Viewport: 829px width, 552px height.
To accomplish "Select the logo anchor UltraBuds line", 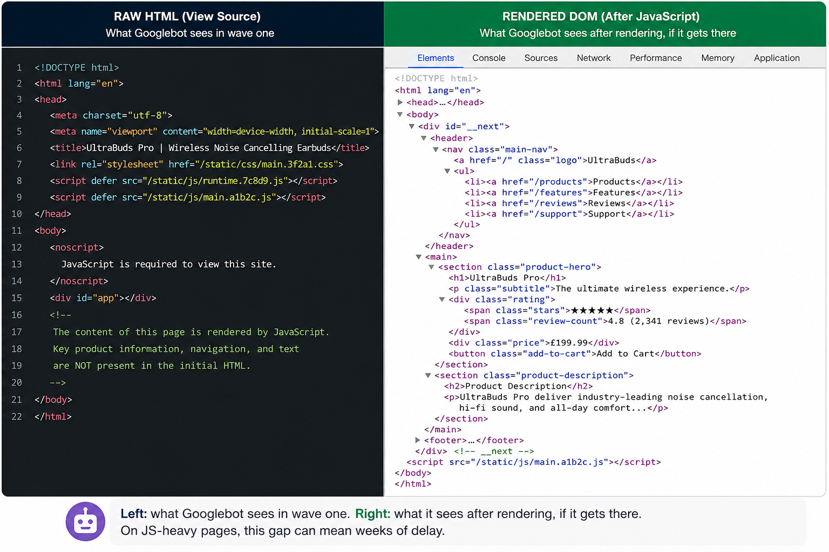I will (555, 160).
